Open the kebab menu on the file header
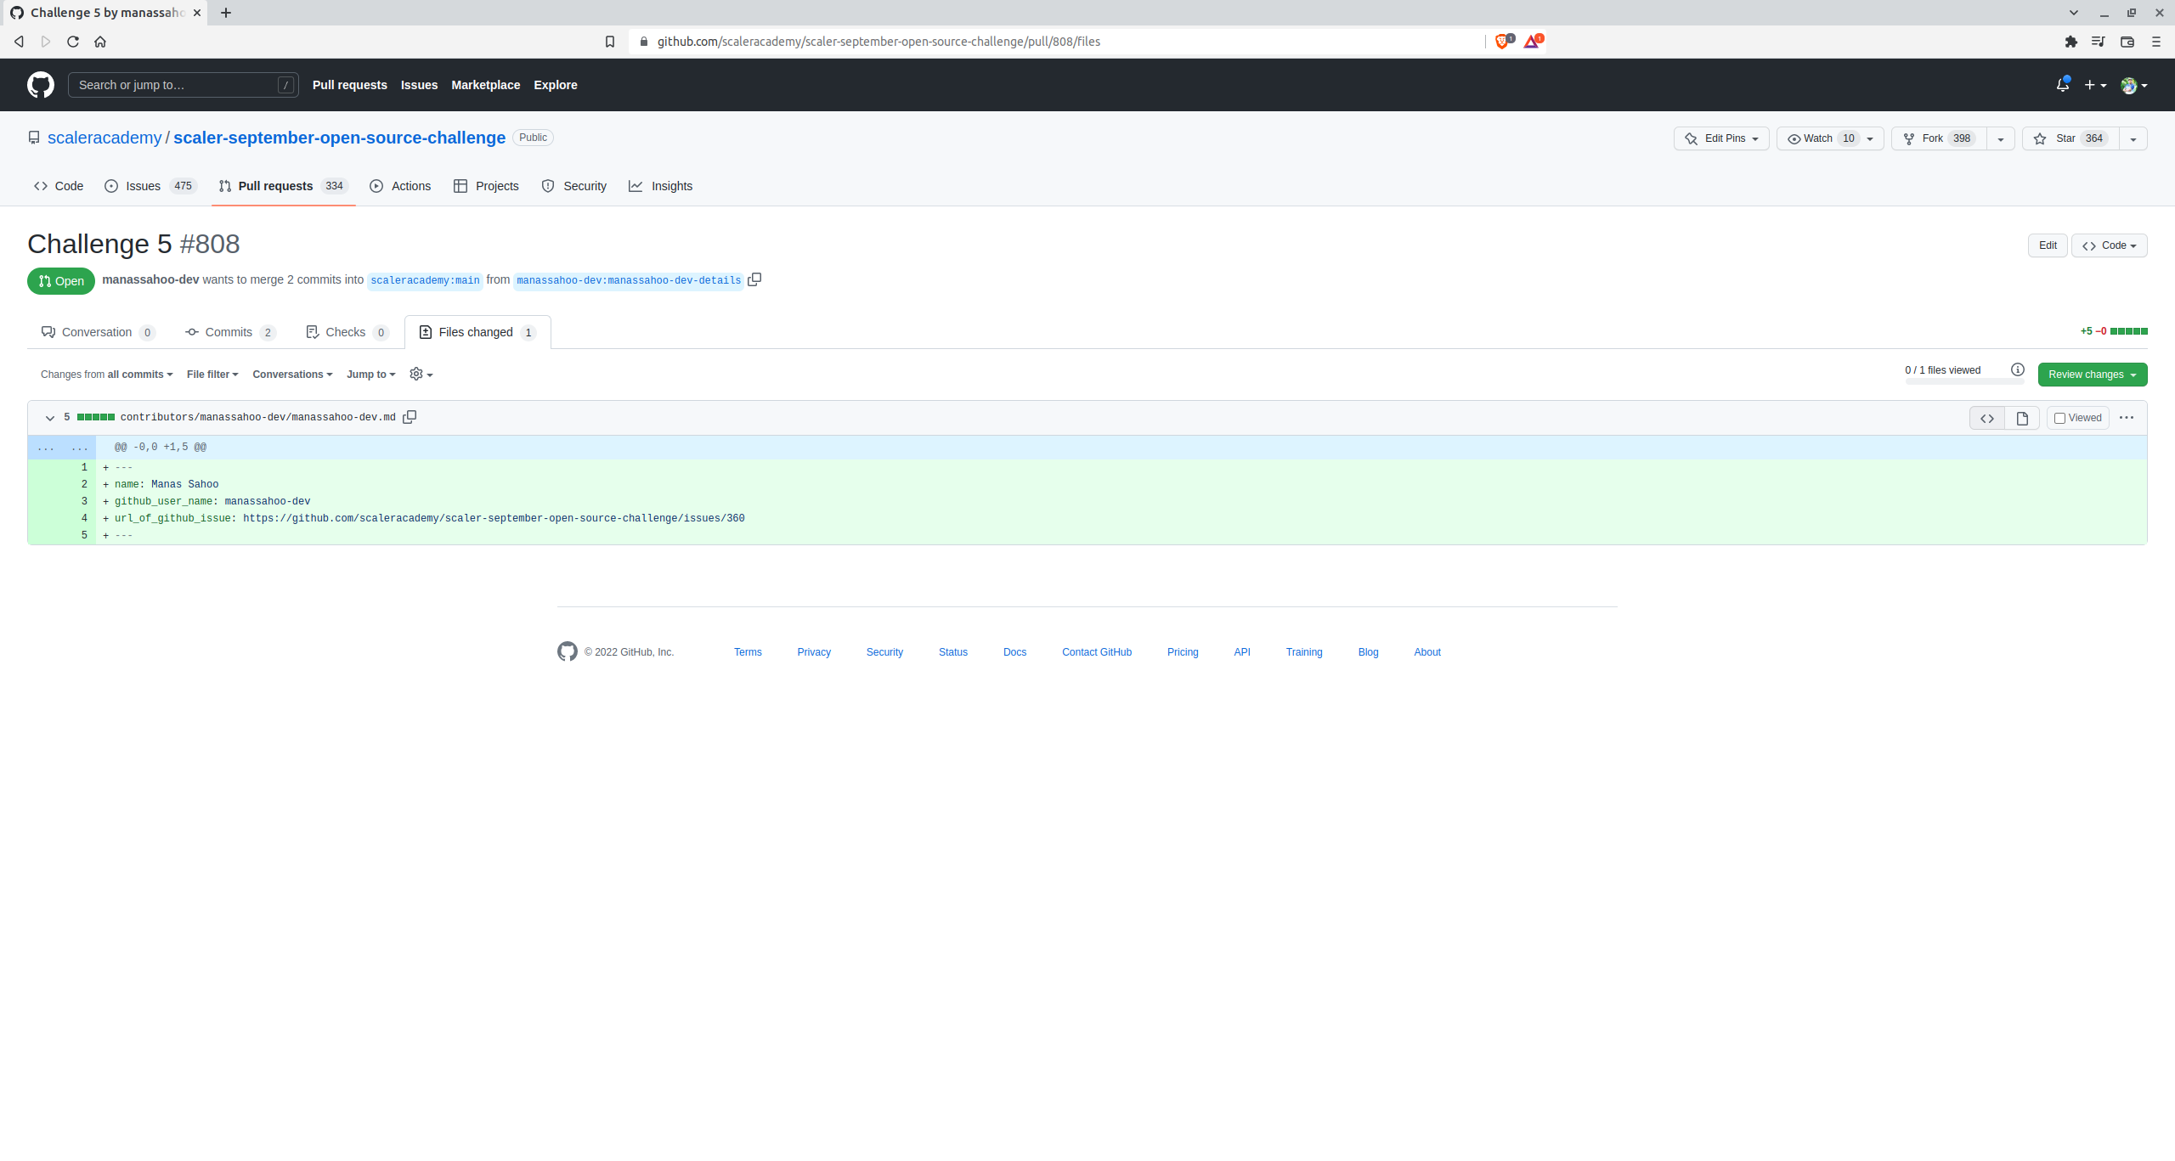Screen dimensions: 2175x1161 pos(2127,417)
